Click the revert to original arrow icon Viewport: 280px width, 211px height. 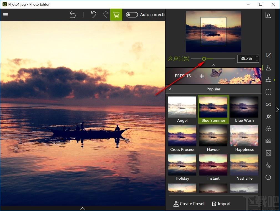(x=73, y=15)
